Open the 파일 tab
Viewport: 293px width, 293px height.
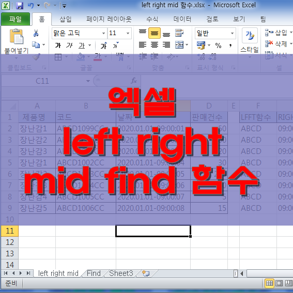point(16,19)
